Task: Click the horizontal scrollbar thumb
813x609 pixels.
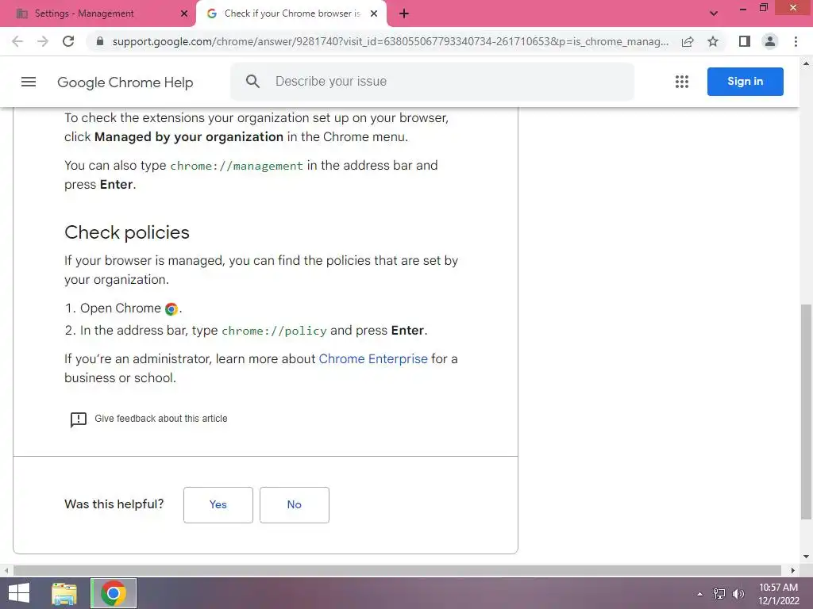Action: pos(397,570)
